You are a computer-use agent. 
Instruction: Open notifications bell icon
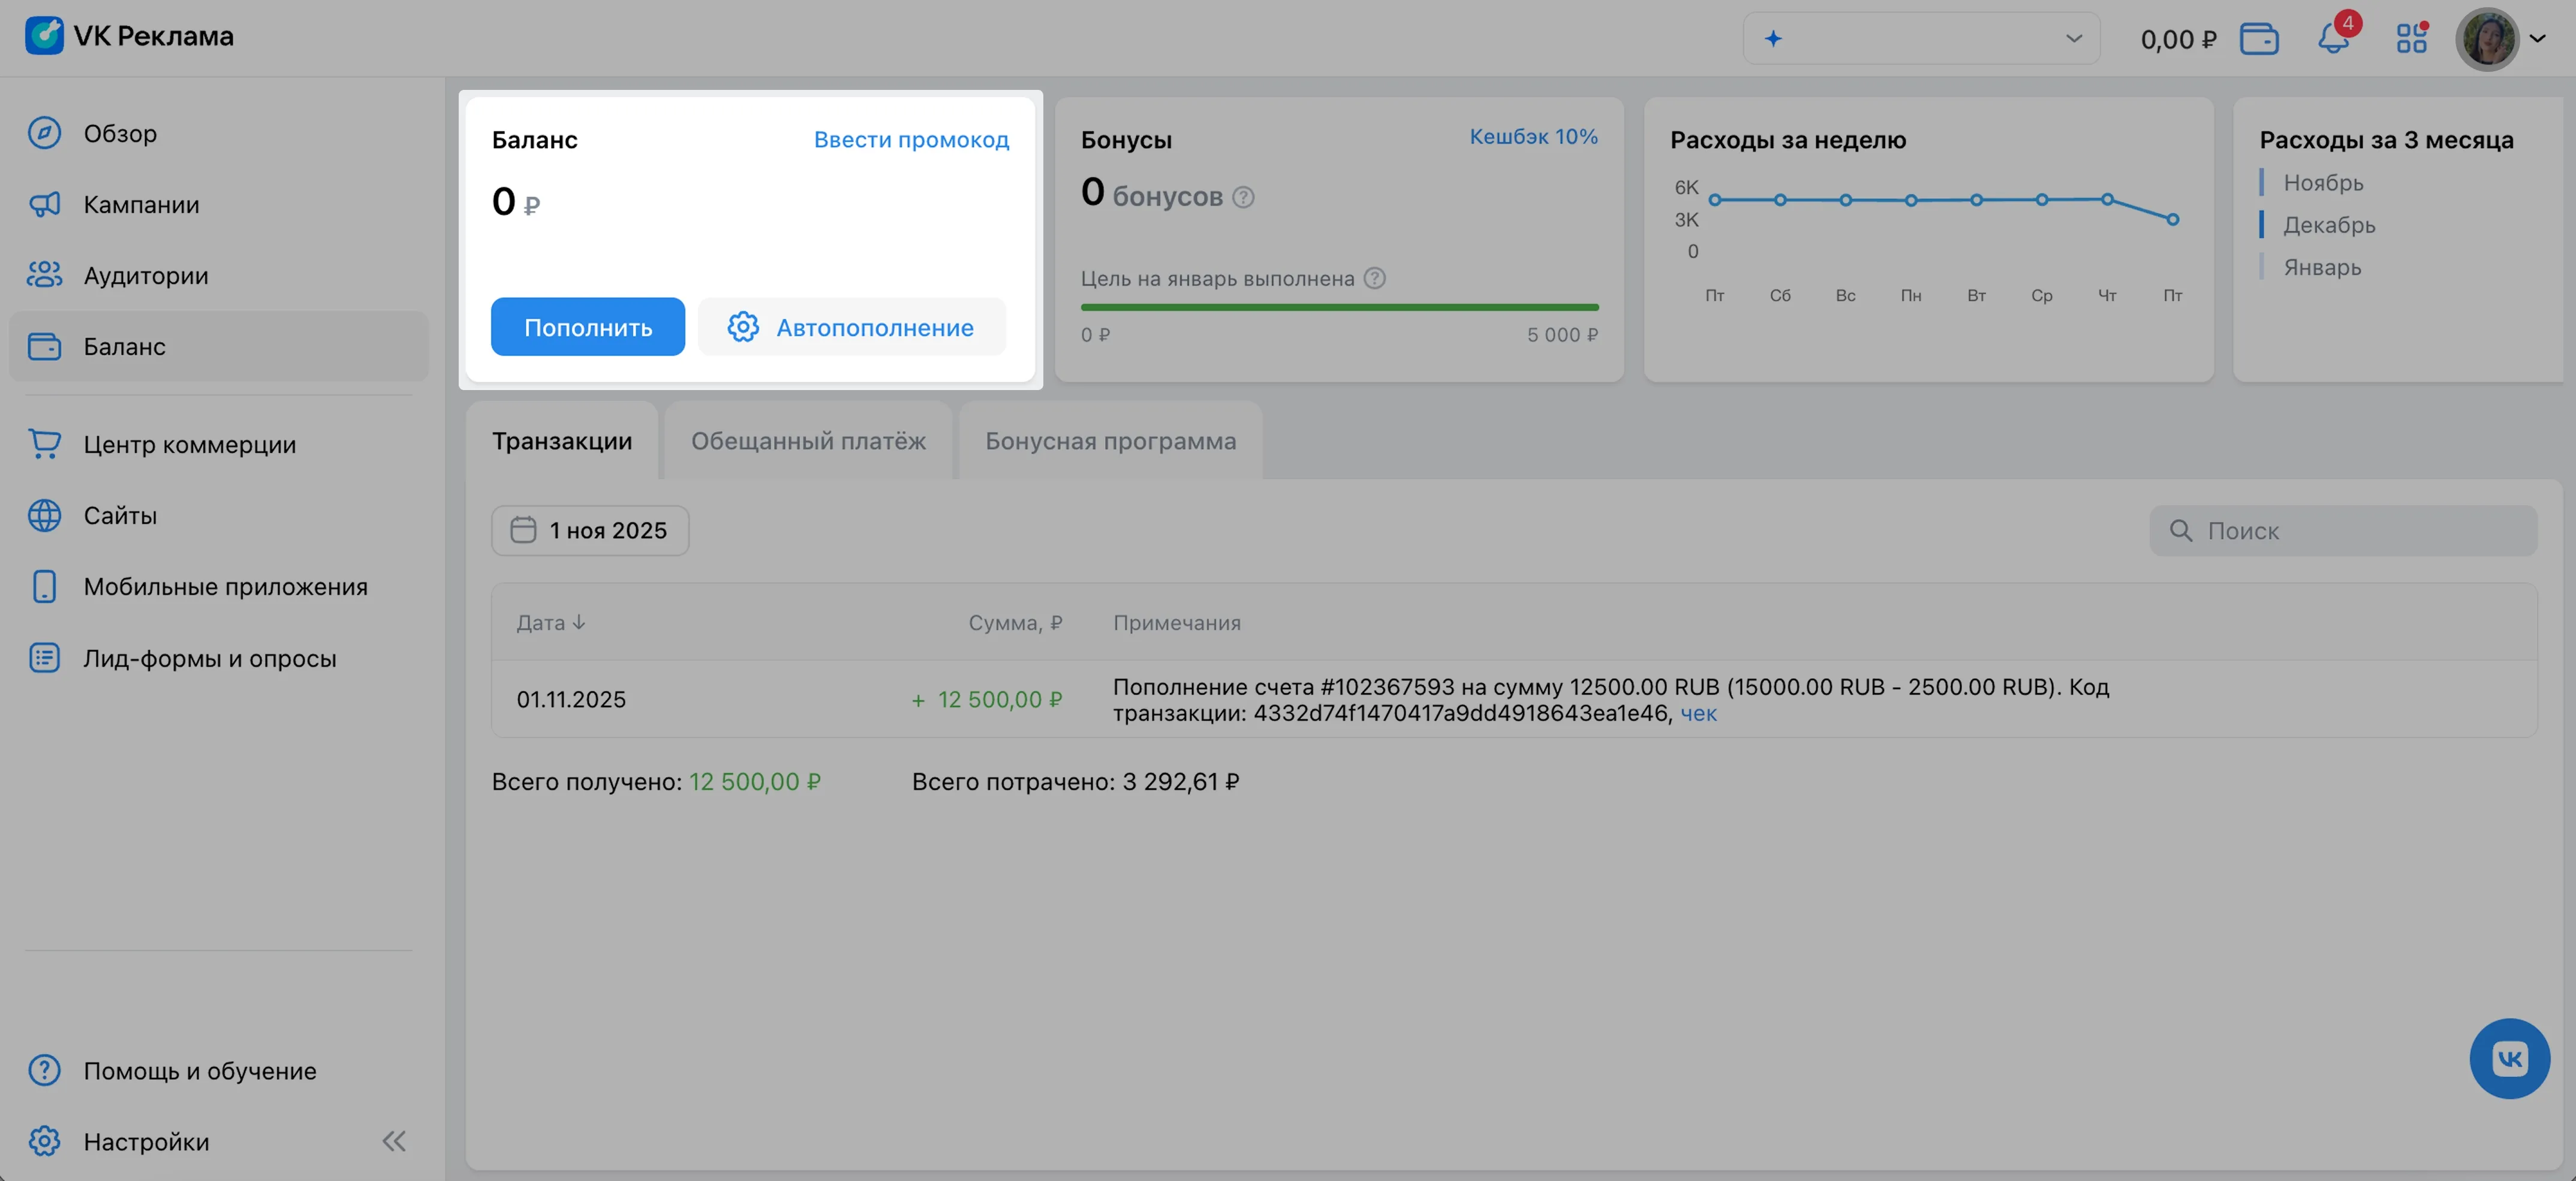[x=2333, y=40]
